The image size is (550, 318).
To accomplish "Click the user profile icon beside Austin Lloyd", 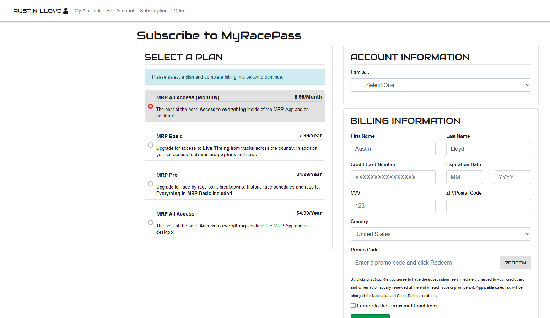I will coord(66,11).
